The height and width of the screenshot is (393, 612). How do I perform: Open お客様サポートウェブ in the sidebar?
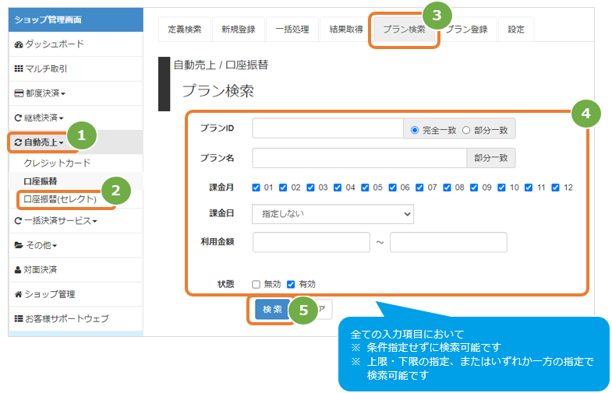[x=76, y=318]
